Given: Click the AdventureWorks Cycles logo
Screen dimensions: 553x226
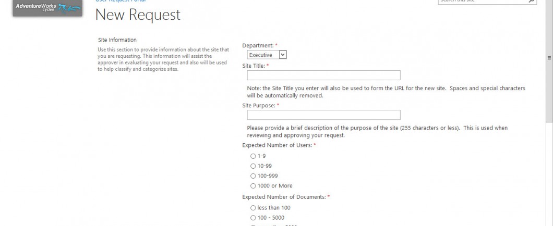Looking at the screenshot, I should pyautogui.click(x=47, y=8).
